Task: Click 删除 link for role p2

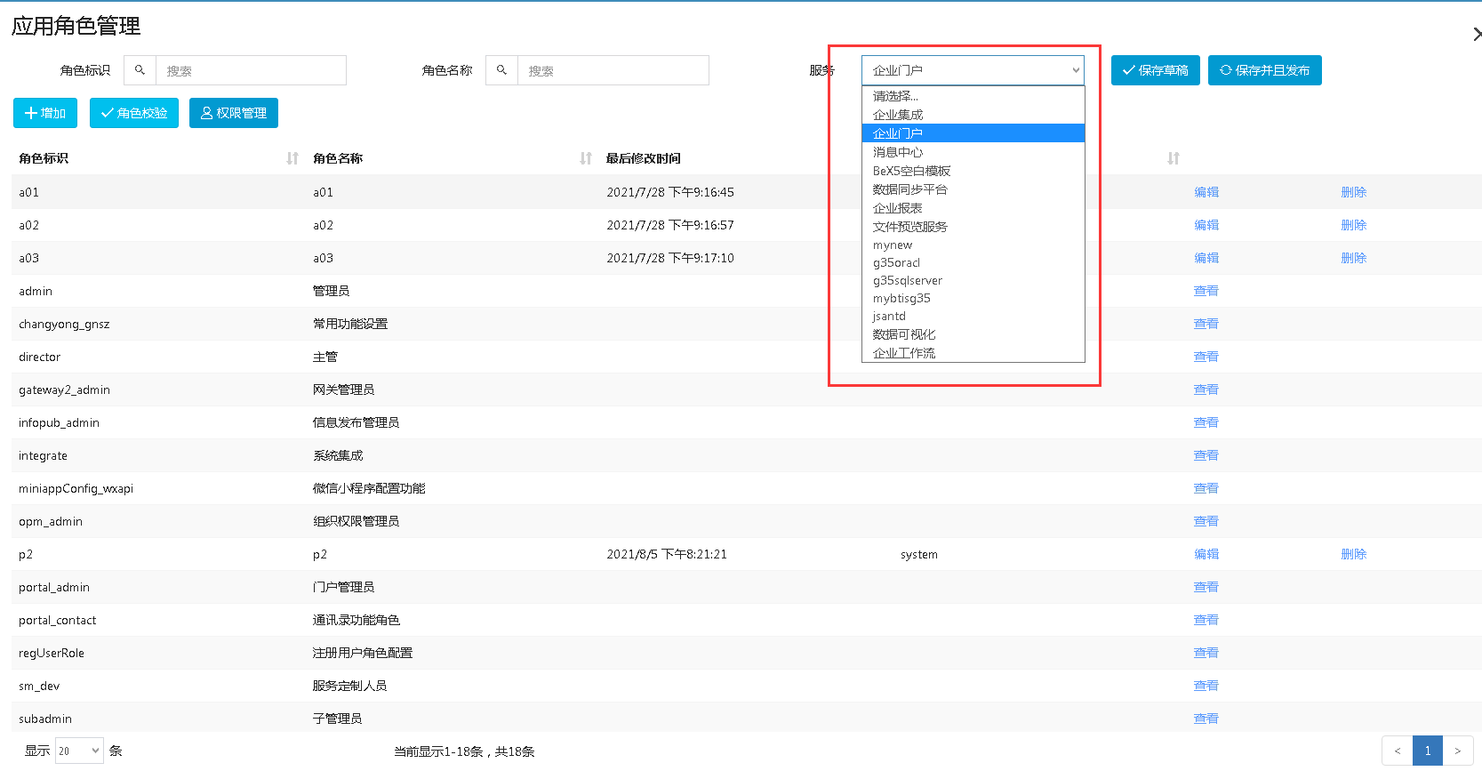Action: point(1353,554)
